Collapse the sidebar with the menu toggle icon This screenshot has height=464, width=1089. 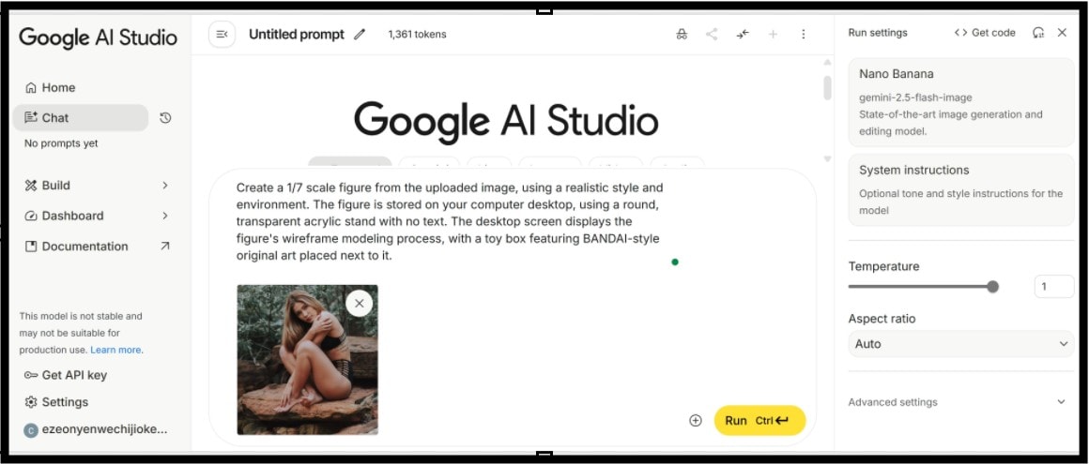click(x=222, y=34)
